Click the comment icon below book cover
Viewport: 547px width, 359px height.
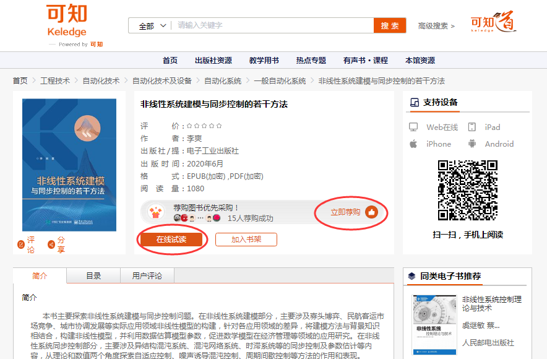point(22,244)
